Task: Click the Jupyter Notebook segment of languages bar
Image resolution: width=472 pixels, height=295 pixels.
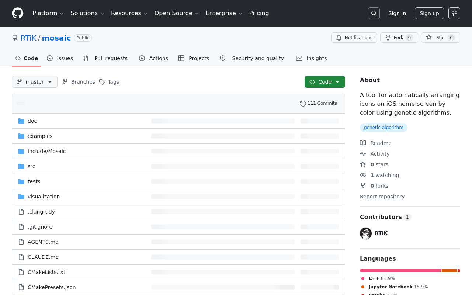Action: click(x=450, y=271)
